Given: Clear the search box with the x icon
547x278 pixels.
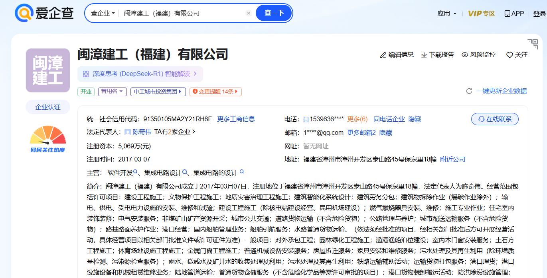Looking at the screenshot, I should (x=249, y=13).
